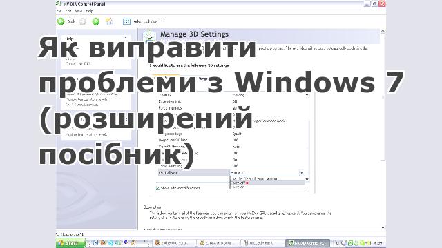The image size is (442, 248).
Task: Switch to the third taskbar window button
Action: click(x=263, y=243)
